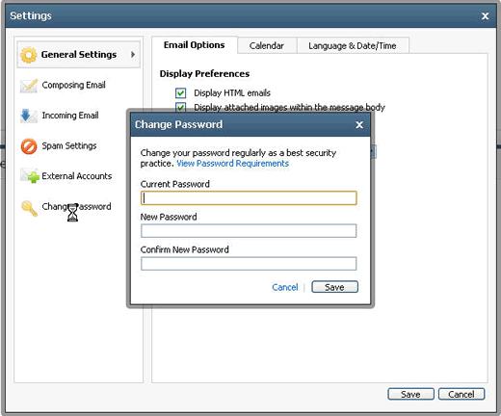Viewport: 501px width, 416px height.
Task: Open Composing Email via envelope-pencil icon
Action: coord(29,86)
